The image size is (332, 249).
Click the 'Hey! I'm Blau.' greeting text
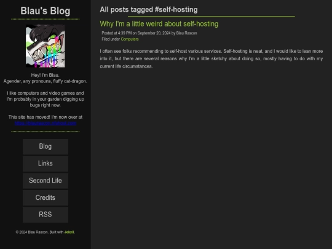(x=45, y=75)
